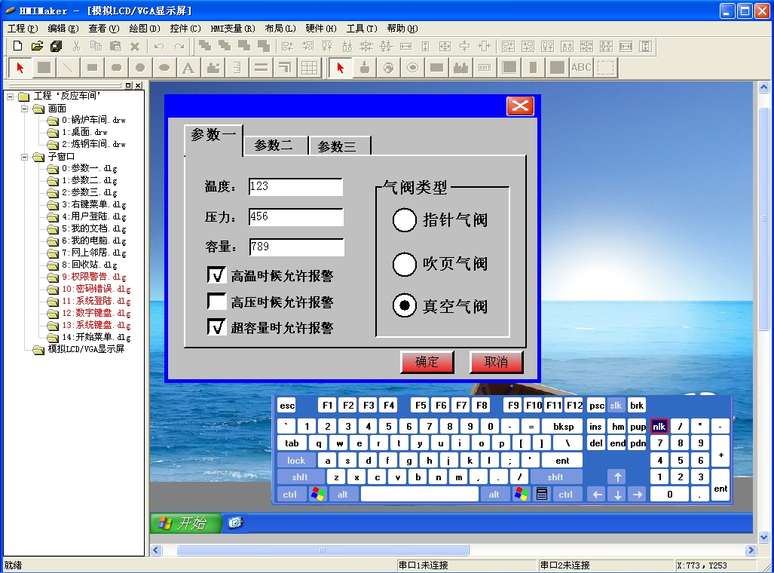Select the bar chart control tool
This screenshot has height=573, width=774.
click(x=460, y=68)
